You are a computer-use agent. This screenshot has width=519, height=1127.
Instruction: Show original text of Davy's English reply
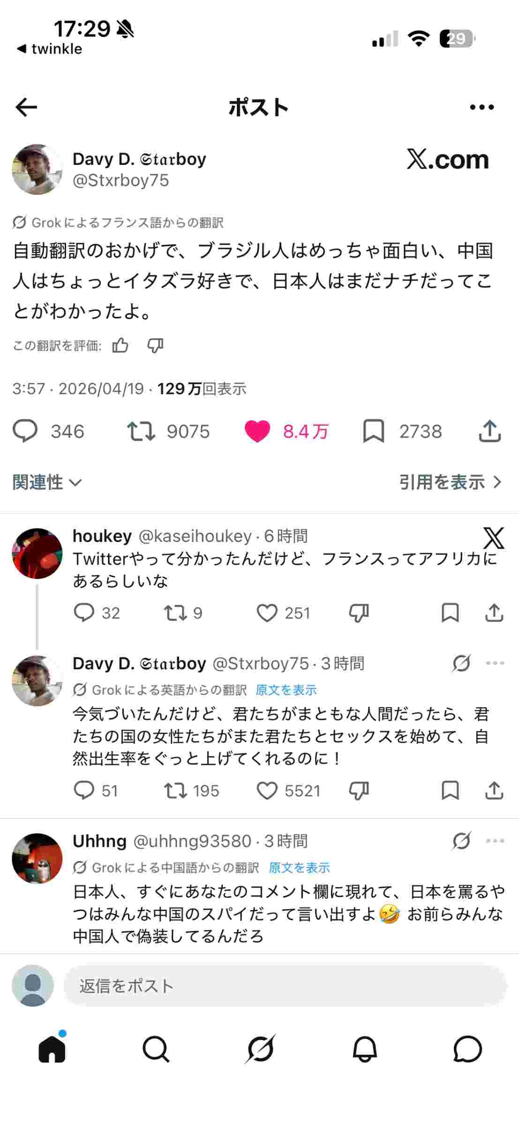coord(286,690)
